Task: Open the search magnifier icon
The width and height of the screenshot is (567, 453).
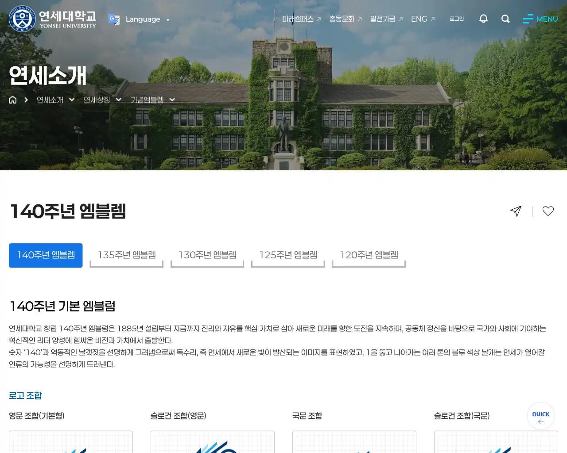Action: point(505,19)
